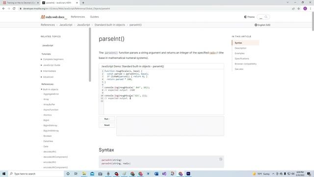Open Atomics in the sidebar

coord(48,115)
